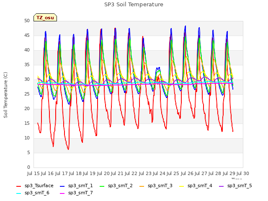Image resolution: width=268 pixels, height=201 pixels.
Task: Click the red sp3_Tsurface legend swatch
Action: pos(18,186)
